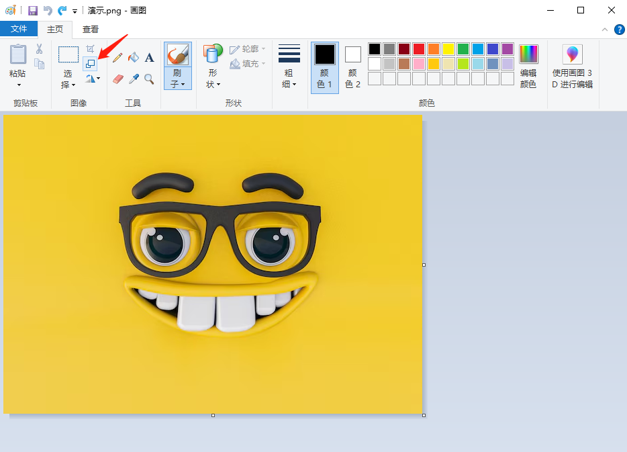The width and height of the screenshot is (627, 452).
Task: Click the Crop icon
Action: tap(90, 50)
